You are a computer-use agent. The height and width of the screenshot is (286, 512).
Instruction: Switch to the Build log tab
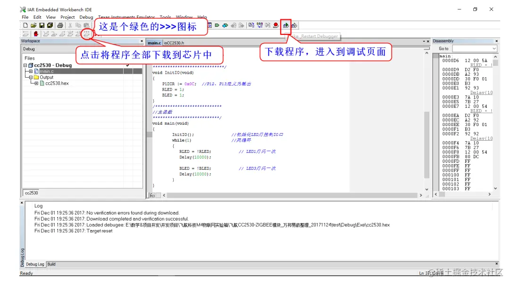tap(51, 264)
